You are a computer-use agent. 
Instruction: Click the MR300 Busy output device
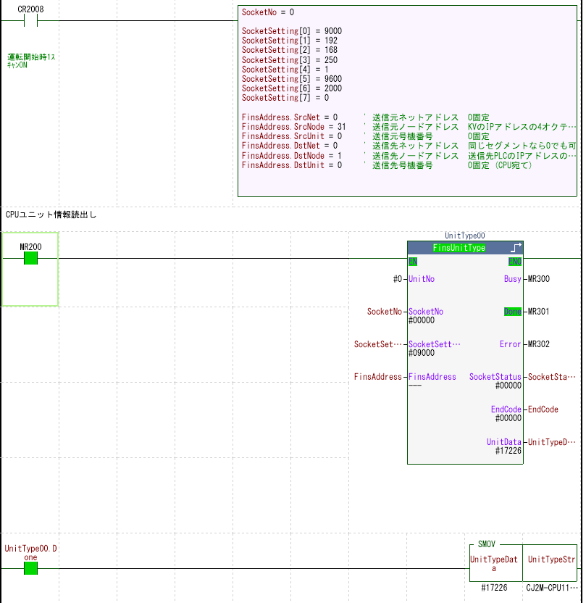538,279
